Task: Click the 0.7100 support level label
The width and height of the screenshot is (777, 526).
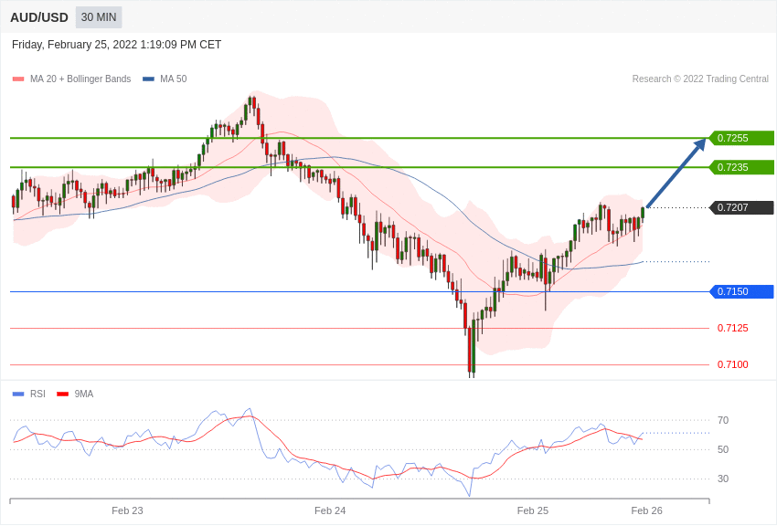Action: 733,364
